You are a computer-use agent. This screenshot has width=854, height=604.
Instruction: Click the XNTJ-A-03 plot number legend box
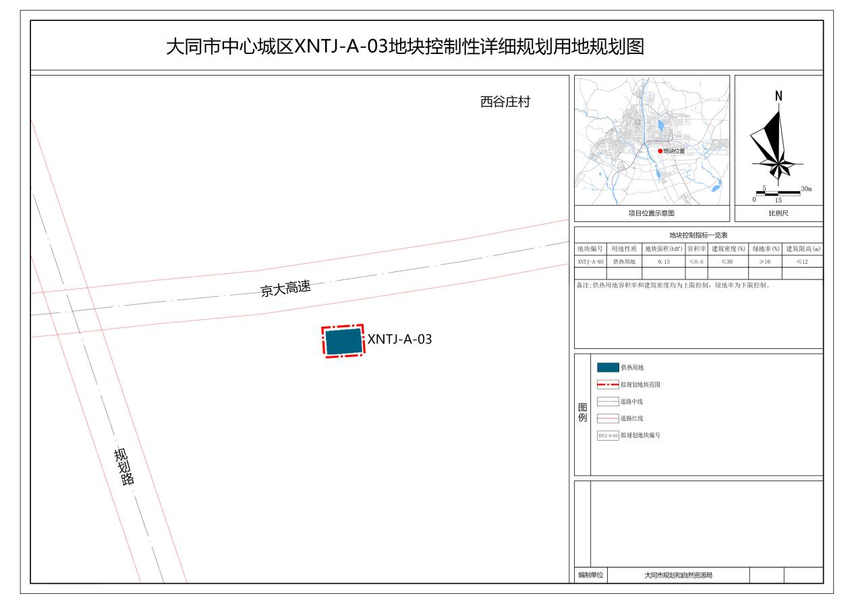(608, 435)
